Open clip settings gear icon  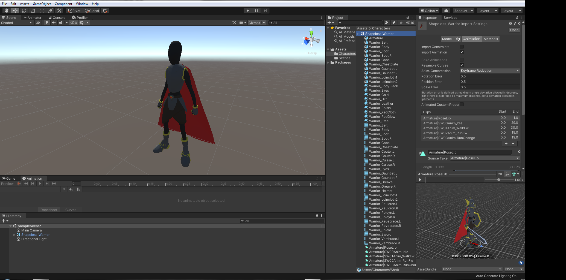519,152
